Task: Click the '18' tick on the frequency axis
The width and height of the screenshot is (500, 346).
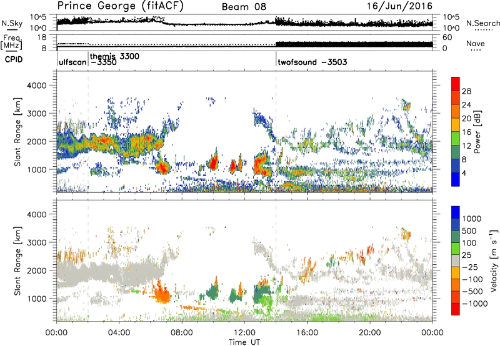Action: pos(42,37)
